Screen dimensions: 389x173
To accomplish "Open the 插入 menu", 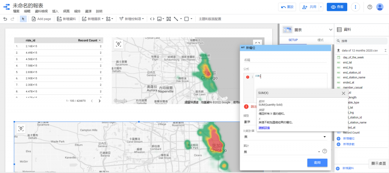I will (55, 11).
